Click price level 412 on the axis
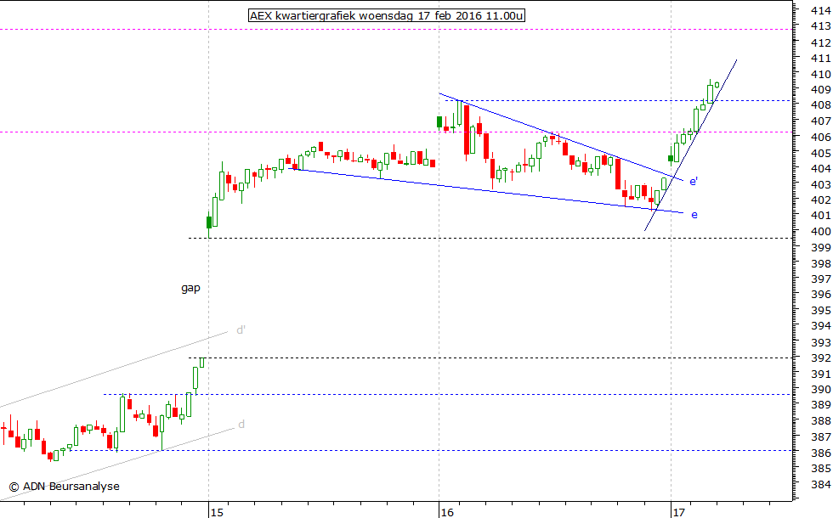833x518 pixels. point(821,42)
